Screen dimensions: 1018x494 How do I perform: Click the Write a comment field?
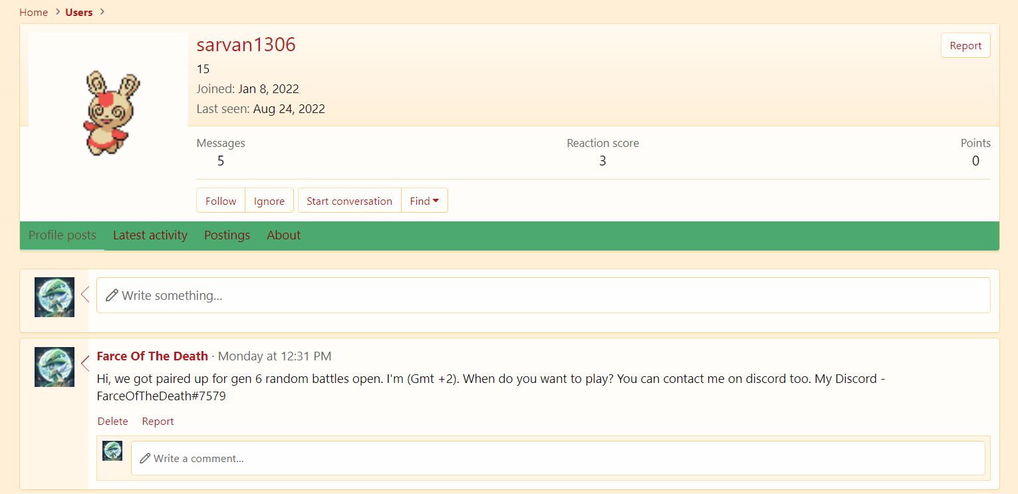click(x=557, y=458)
